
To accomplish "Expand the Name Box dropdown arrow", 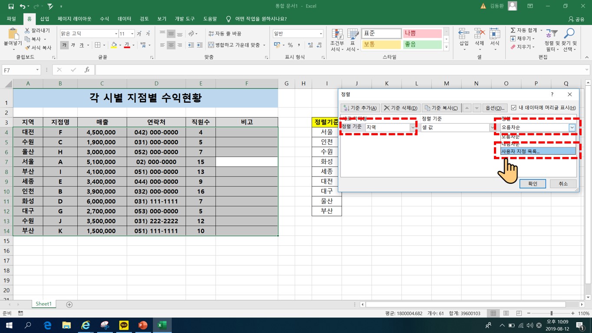I will tap(37, 70).
